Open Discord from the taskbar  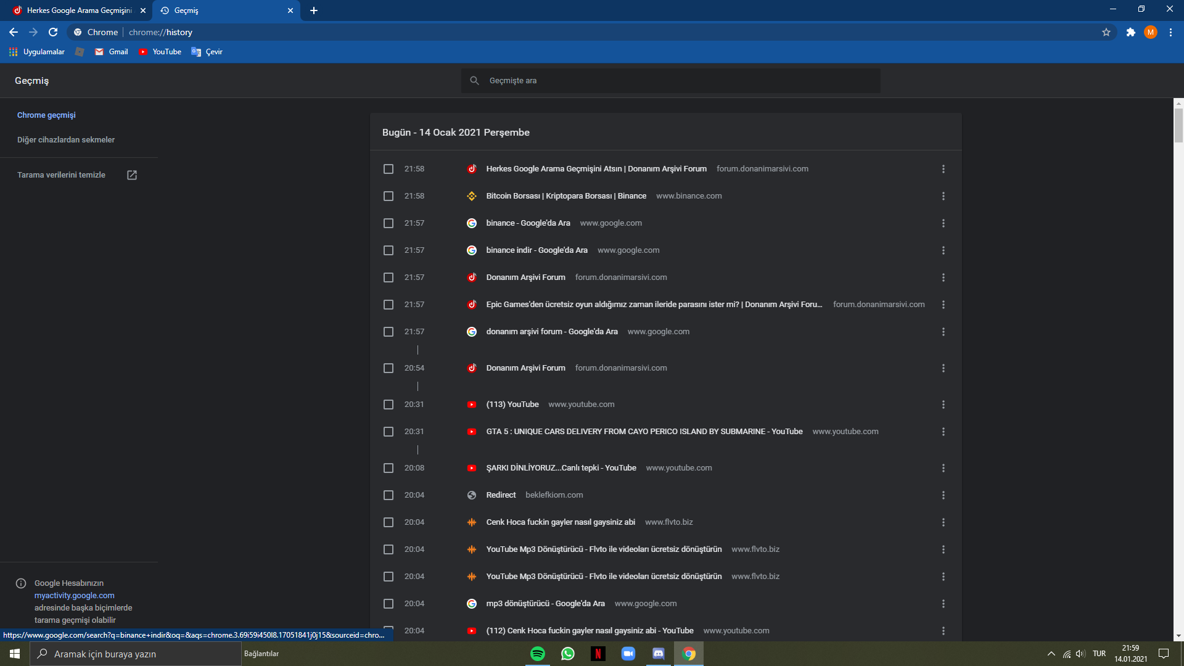click(x=659, y=654)
